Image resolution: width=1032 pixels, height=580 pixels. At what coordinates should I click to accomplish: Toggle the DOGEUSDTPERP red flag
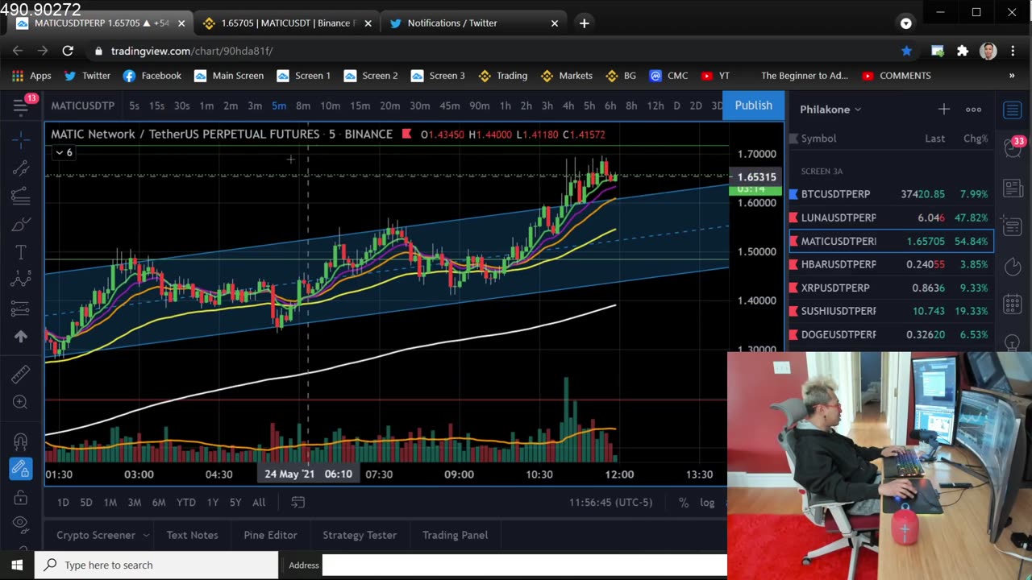[x=794, y=334]
